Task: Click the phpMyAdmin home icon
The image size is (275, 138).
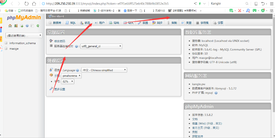Action: coord(10,26)
